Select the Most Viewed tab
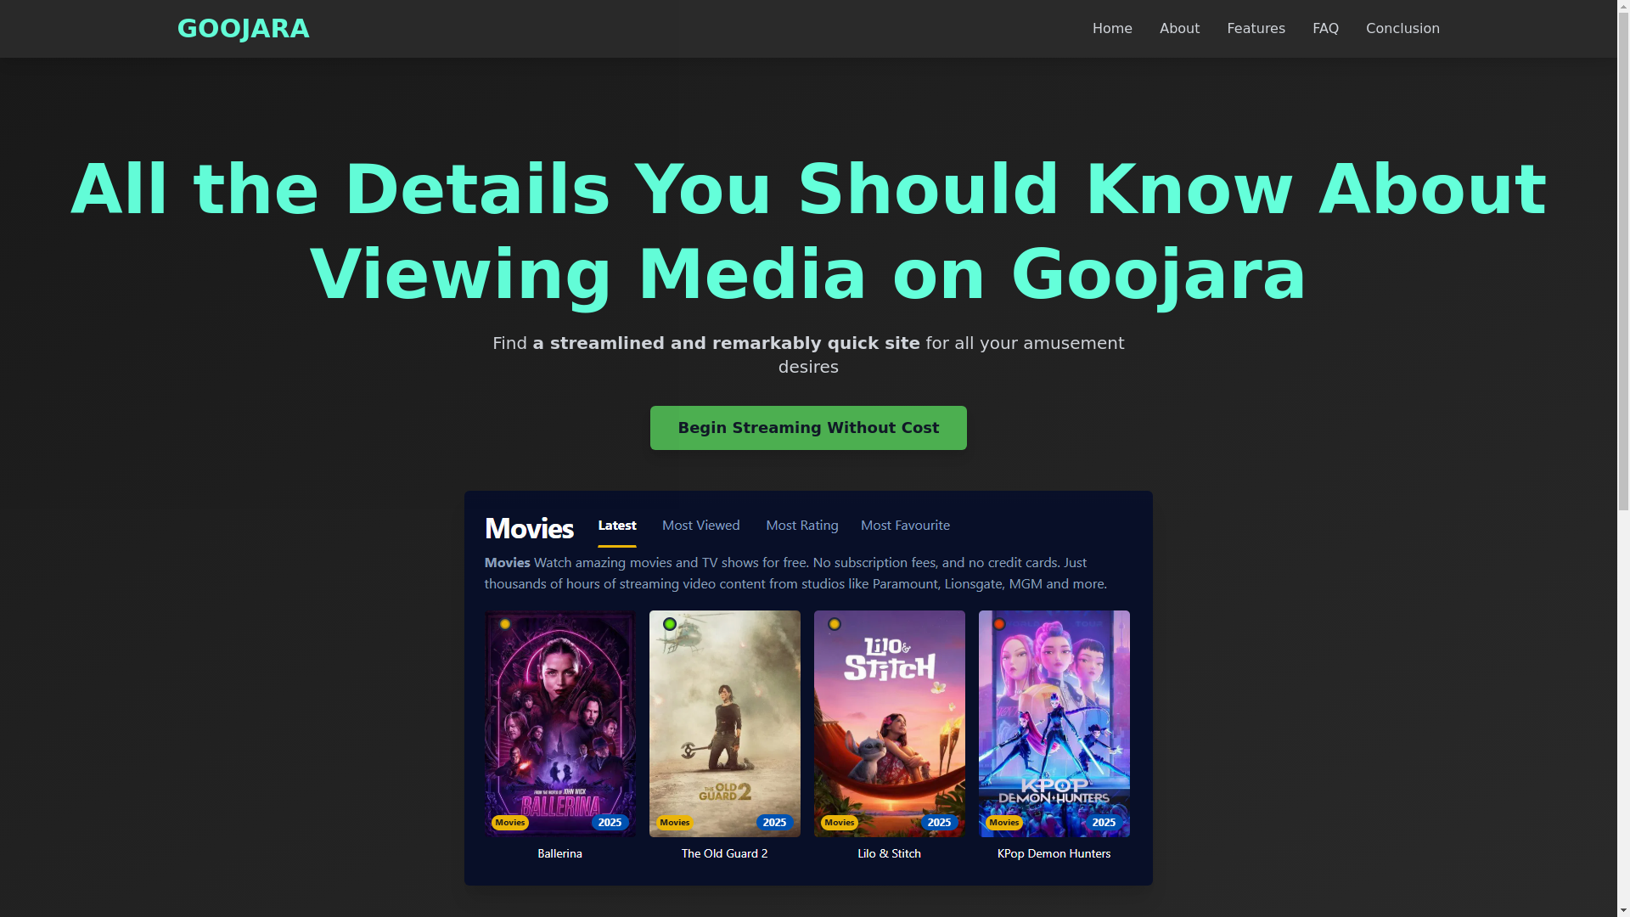This screenshot has height=917, width=1630. tap(700, 526)
